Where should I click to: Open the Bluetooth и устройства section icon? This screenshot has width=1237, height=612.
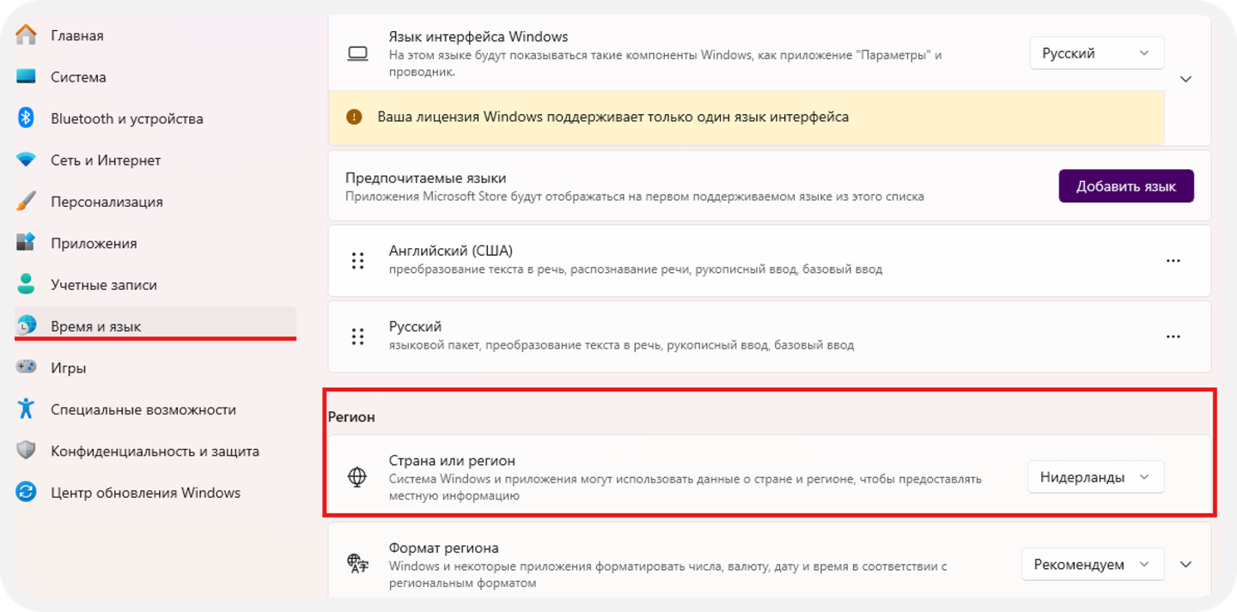pyautogui.click(x=26, y=118)
